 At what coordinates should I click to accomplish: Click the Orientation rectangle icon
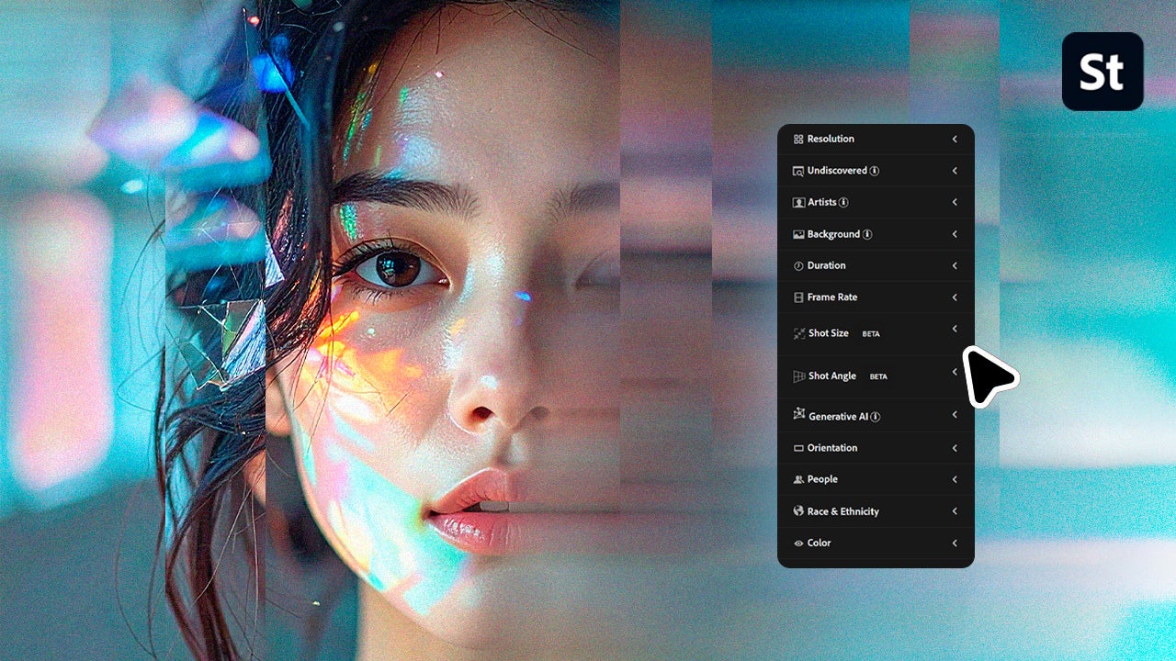point(798,448)
